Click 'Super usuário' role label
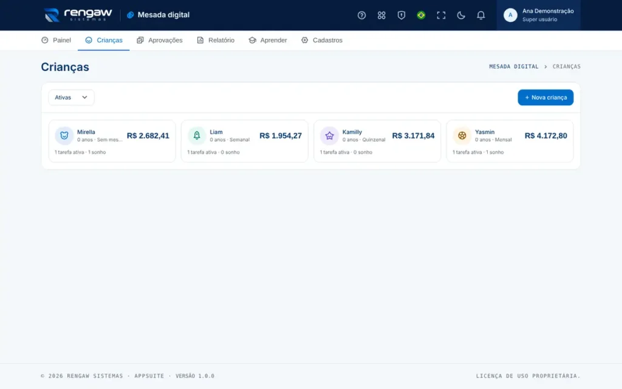 [539, 19]
